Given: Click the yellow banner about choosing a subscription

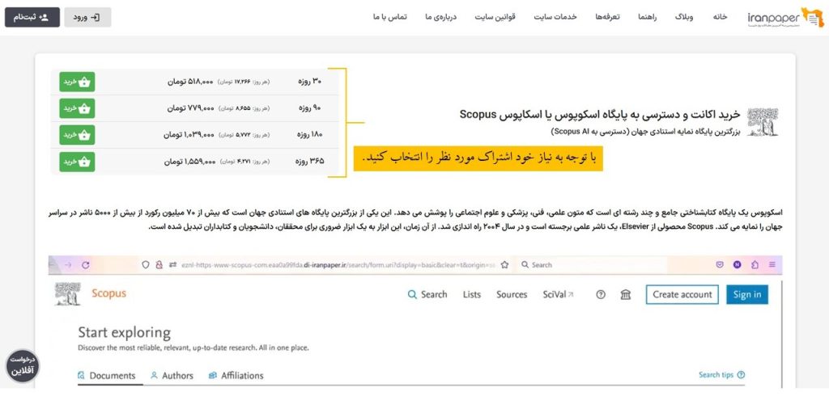Looking at the screenshot, I should [x=478, y=158].
